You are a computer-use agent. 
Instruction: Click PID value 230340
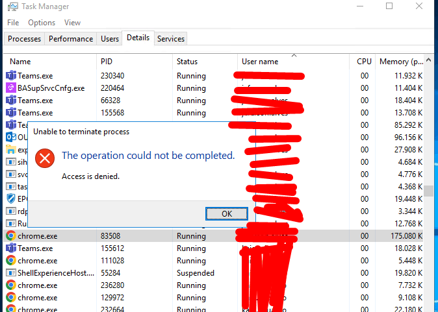[x=112, y=76]
